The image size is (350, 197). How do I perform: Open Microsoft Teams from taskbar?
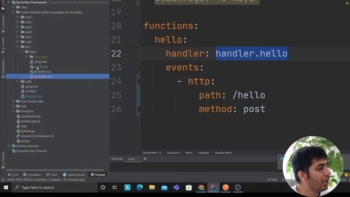(x=177, y=187)
